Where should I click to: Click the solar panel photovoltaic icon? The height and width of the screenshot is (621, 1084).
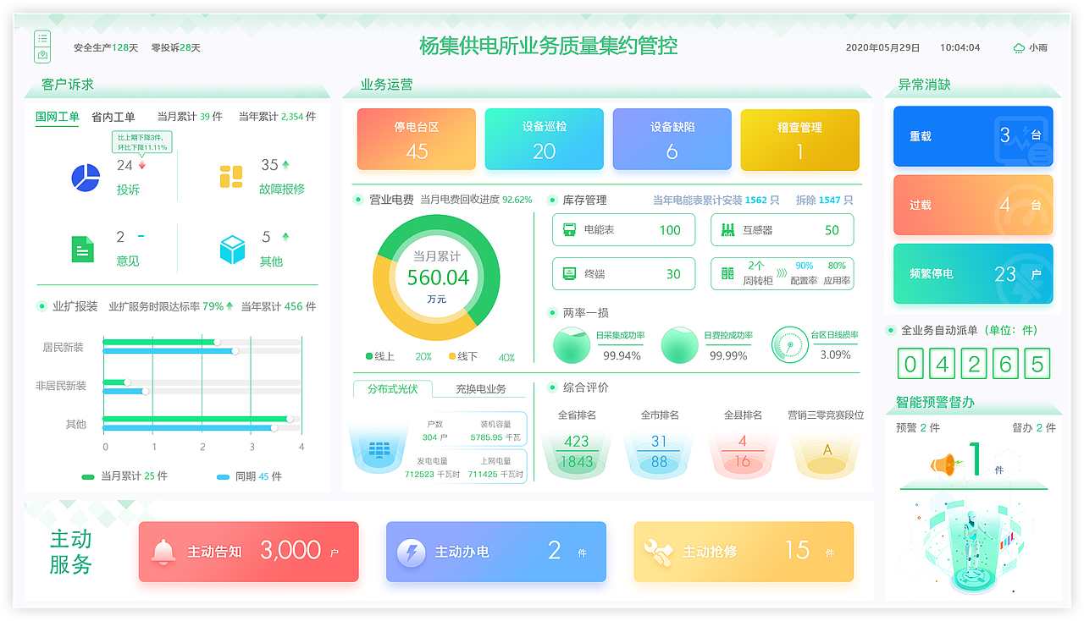pos(379,448)
